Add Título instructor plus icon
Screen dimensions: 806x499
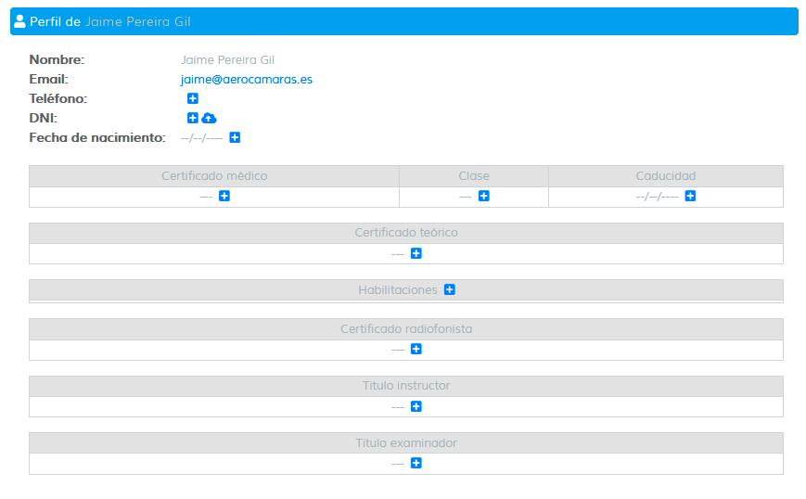tap(416, 407)
